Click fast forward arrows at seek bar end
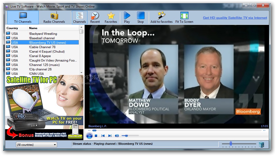The image size is (276, 156). pos(264,130)
